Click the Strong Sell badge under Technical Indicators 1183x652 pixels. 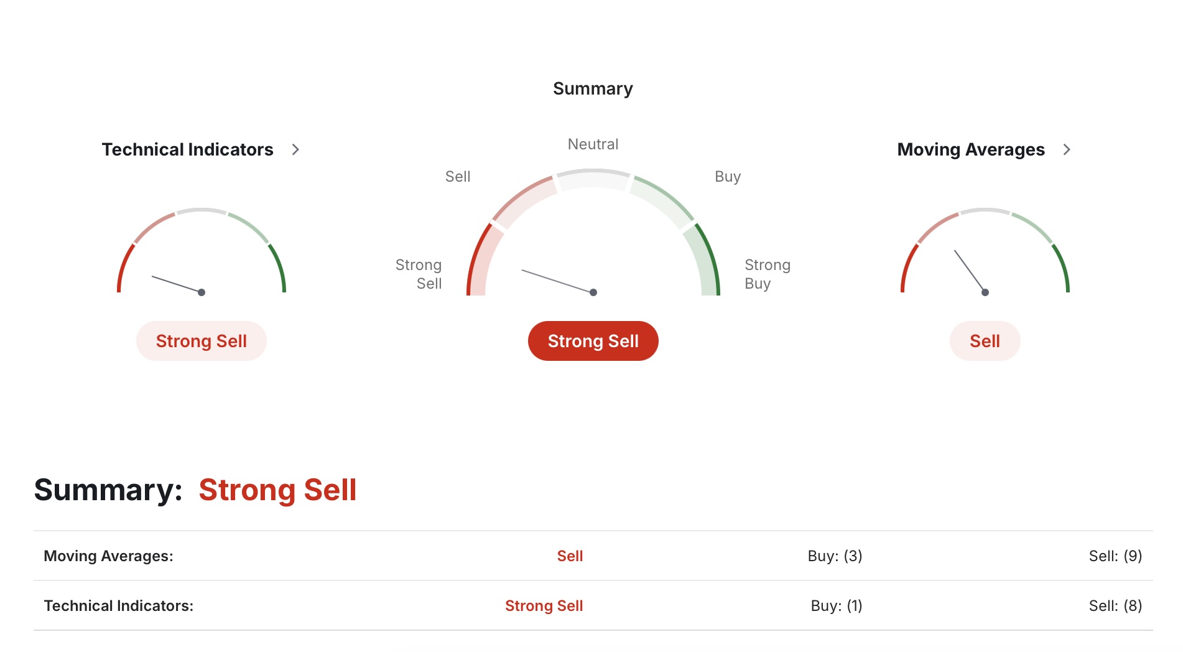(201, 341)
